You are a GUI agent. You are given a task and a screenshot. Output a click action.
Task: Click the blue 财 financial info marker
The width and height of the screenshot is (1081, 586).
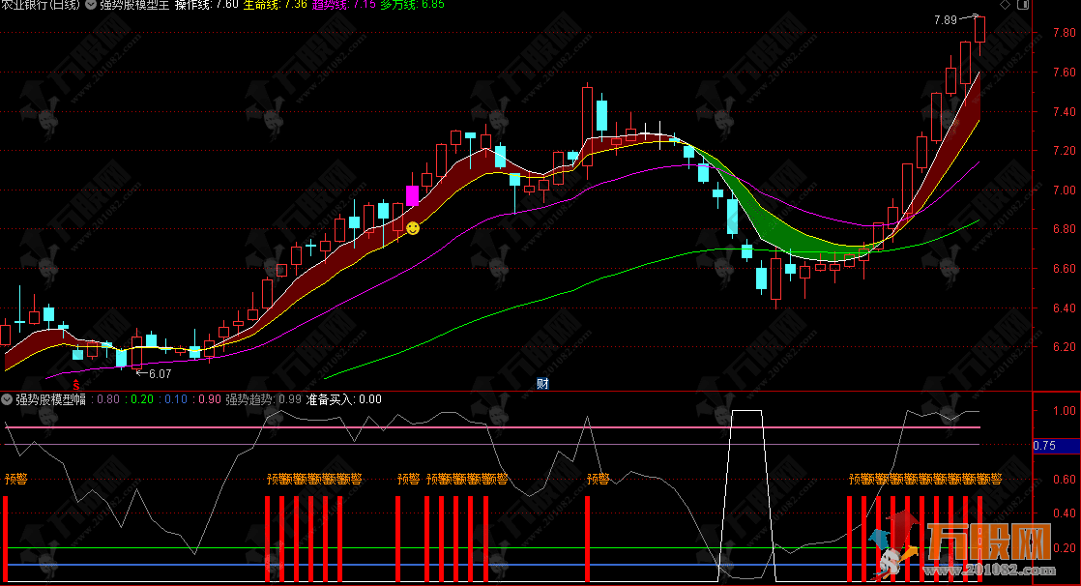tap(542, 383)
